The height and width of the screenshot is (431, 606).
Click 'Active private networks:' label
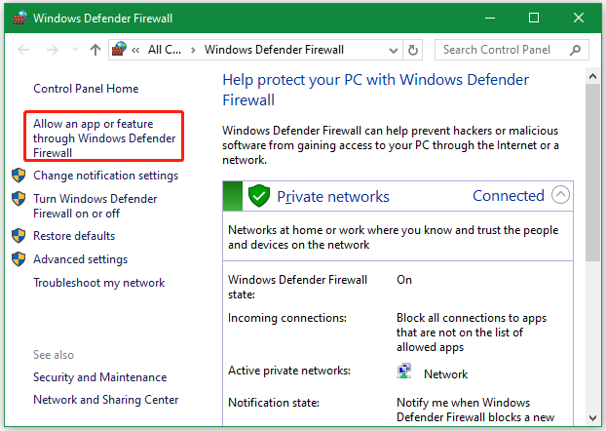[289, 371]
